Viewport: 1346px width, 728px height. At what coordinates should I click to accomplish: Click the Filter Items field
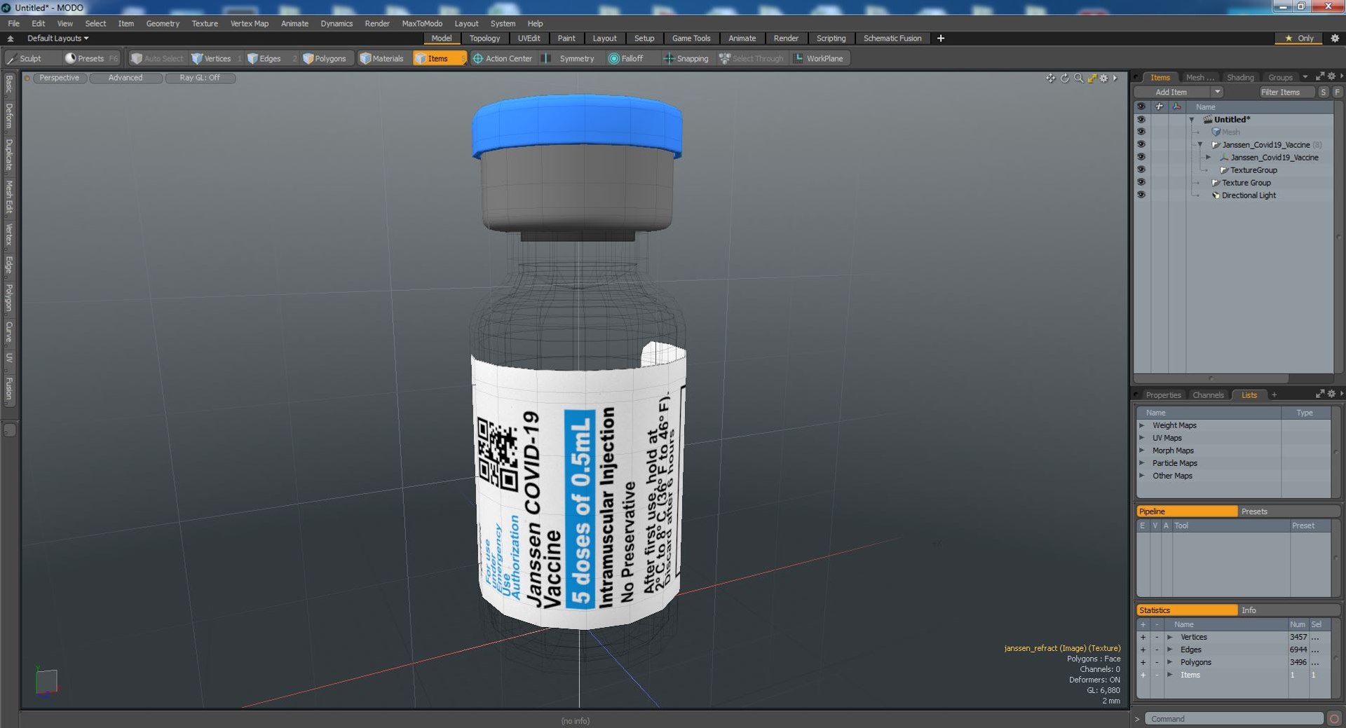1286,92
